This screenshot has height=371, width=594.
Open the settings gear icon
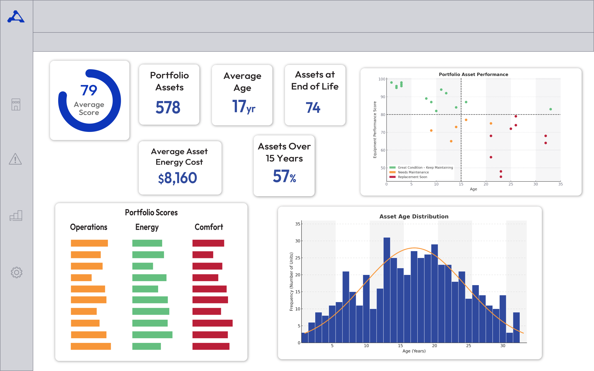coord(16,272)
